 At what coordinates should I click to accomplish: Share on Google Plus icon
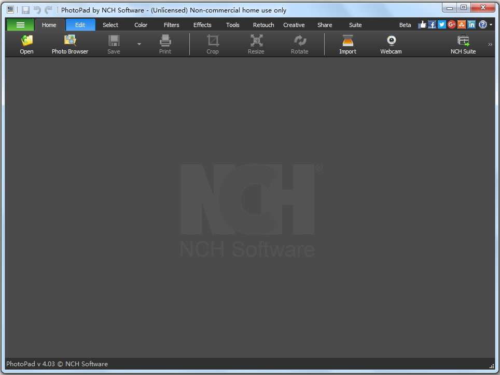(452, 24)
